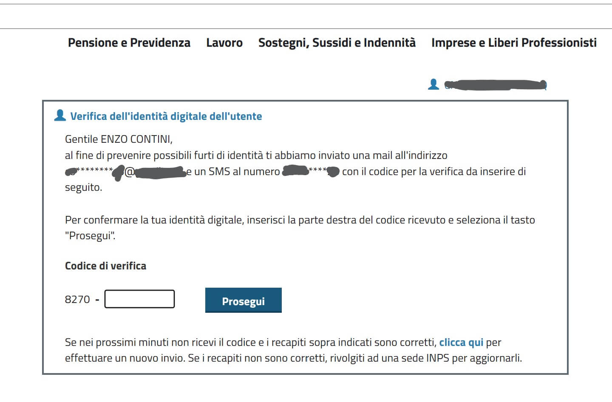Click the user profile icon at top right
This screenshot has height=402, width=612.
[433, 84]
